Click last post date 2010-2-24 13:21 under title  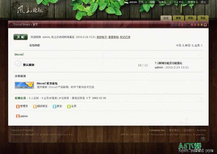tap(177, 68)
